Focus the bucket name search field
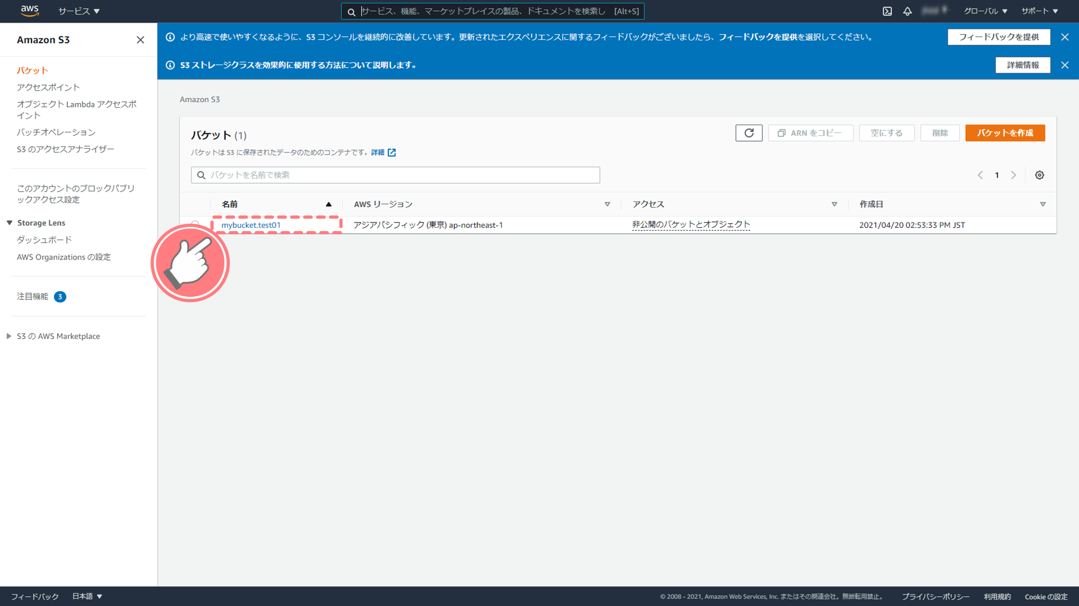This screenshot has width=1079, height=606. (x=395, y=175)
